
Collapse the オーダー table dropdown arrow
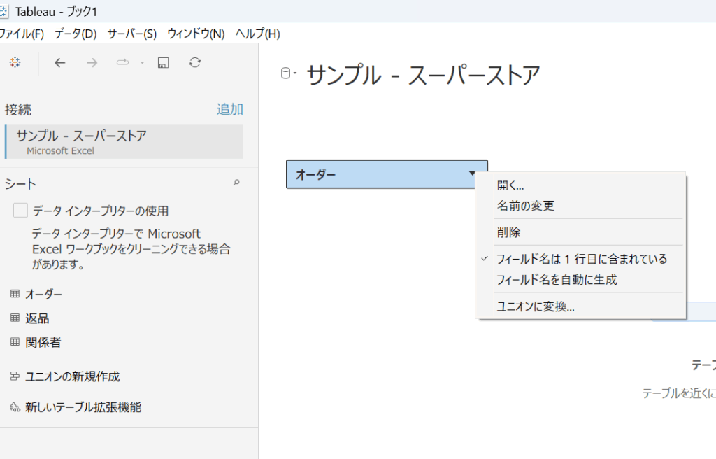click(473, 174)
